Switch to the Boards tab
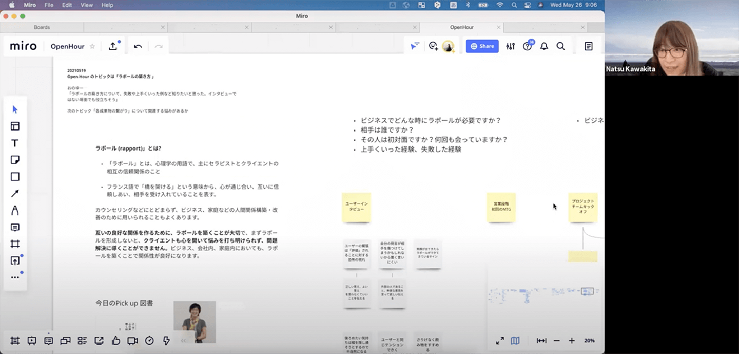The height and width of the screenshot is (354, 739). [x=42, y=27]
